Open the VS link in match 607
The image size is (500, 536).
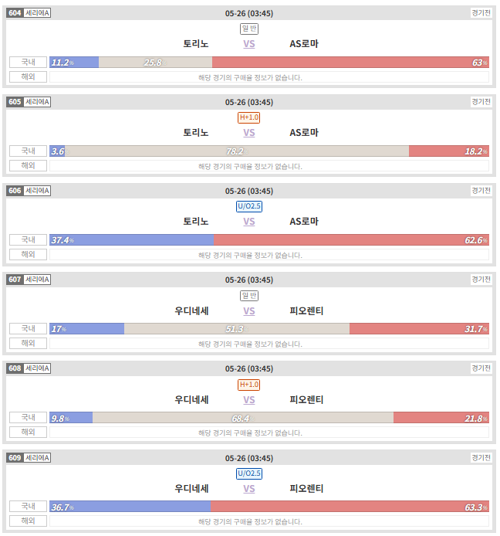[249, 311]
